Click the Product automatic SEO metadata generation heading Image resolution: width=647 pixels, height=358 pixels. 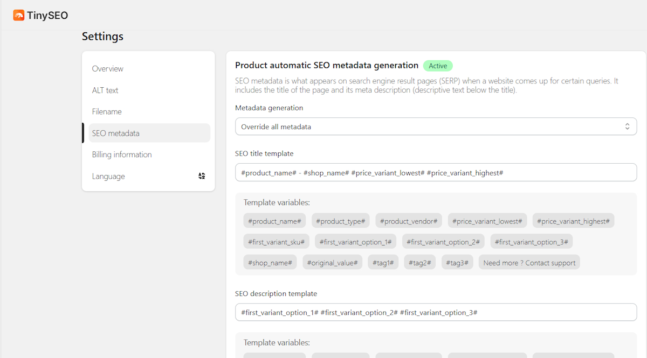point(327,65)
